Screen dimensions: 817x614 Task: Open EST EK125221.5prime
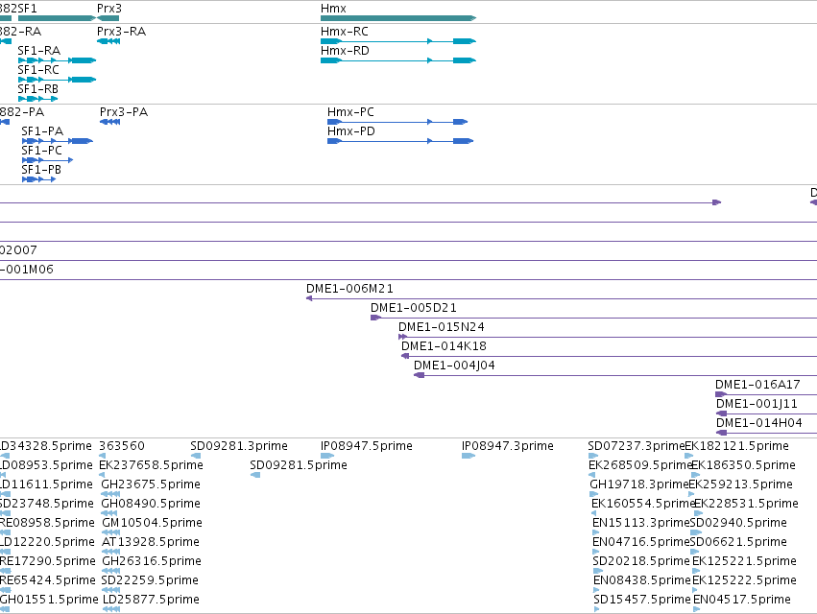[744, 561]
